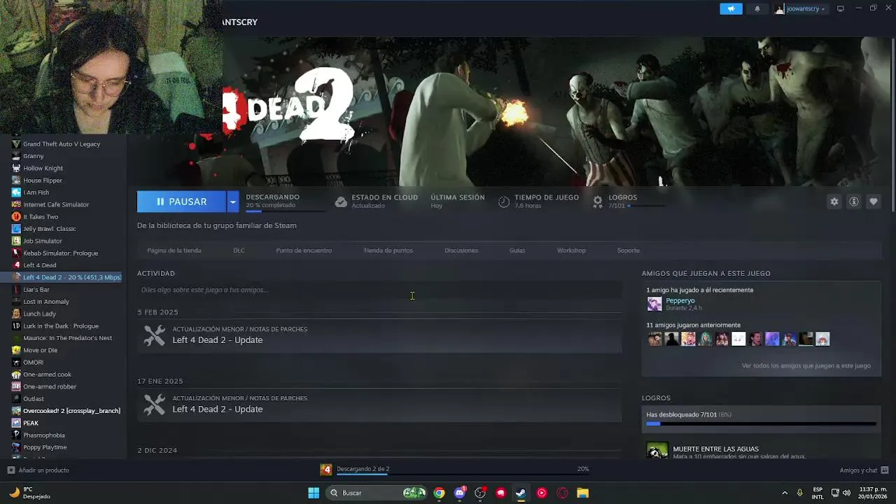The height and width of the screenshot is (504, 896).
Task: Select Outlast in the library list
Action: click(34, 399)
